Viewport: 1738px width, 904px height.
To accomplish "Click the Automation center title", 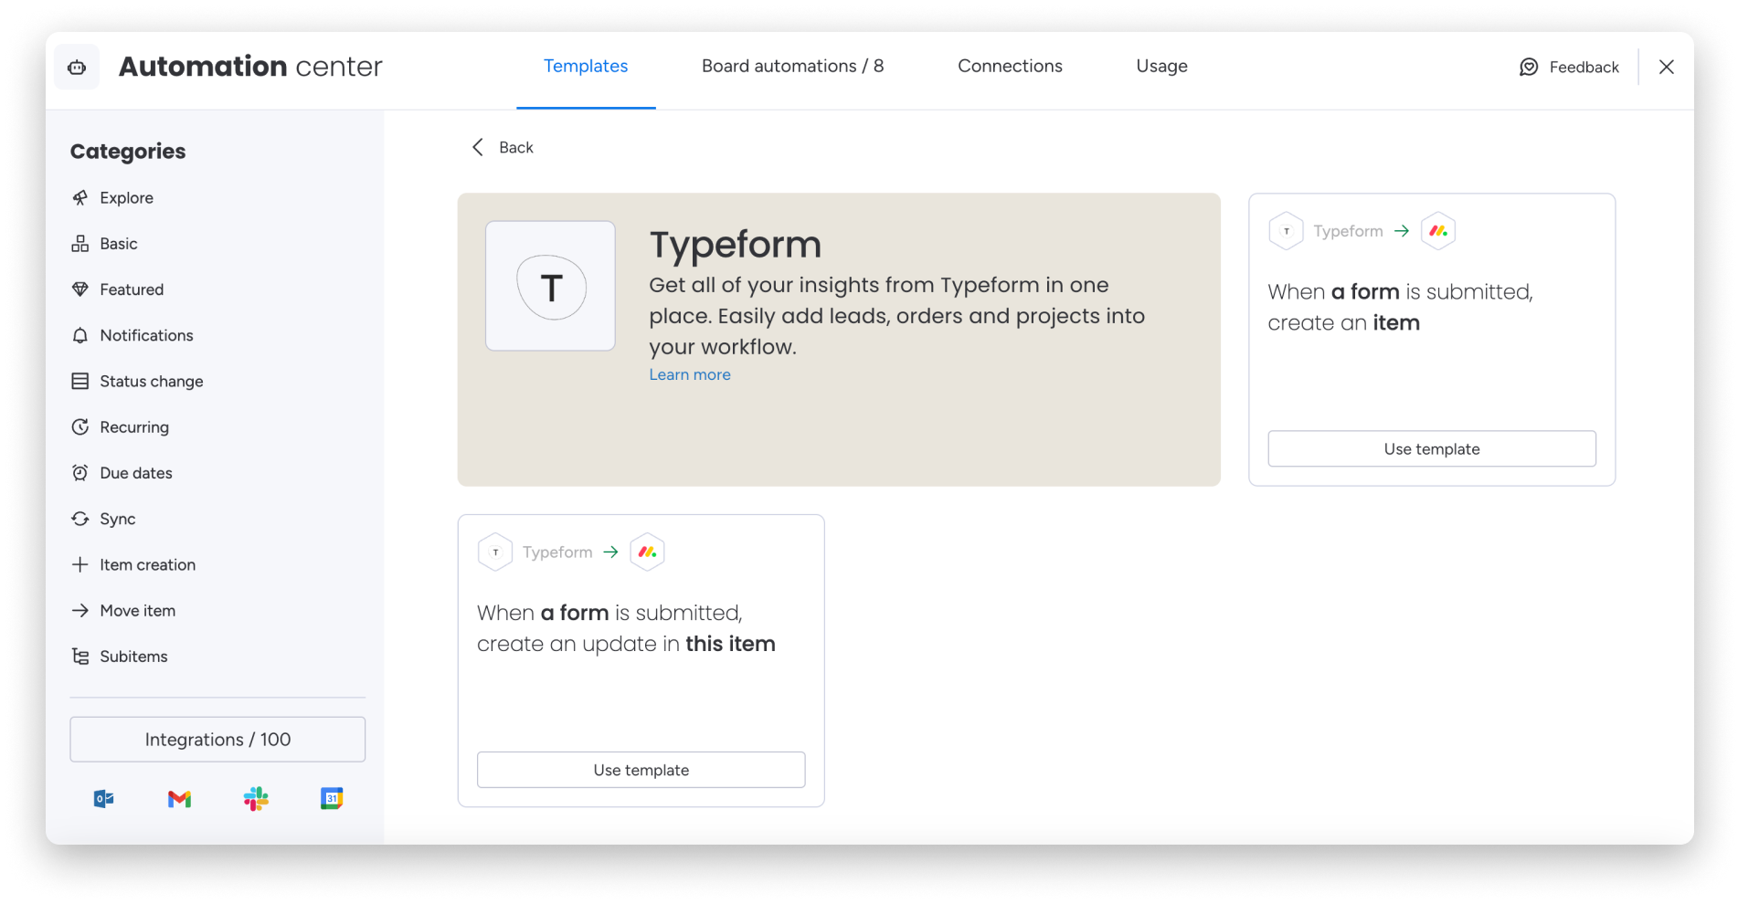I will pos(250,67).
